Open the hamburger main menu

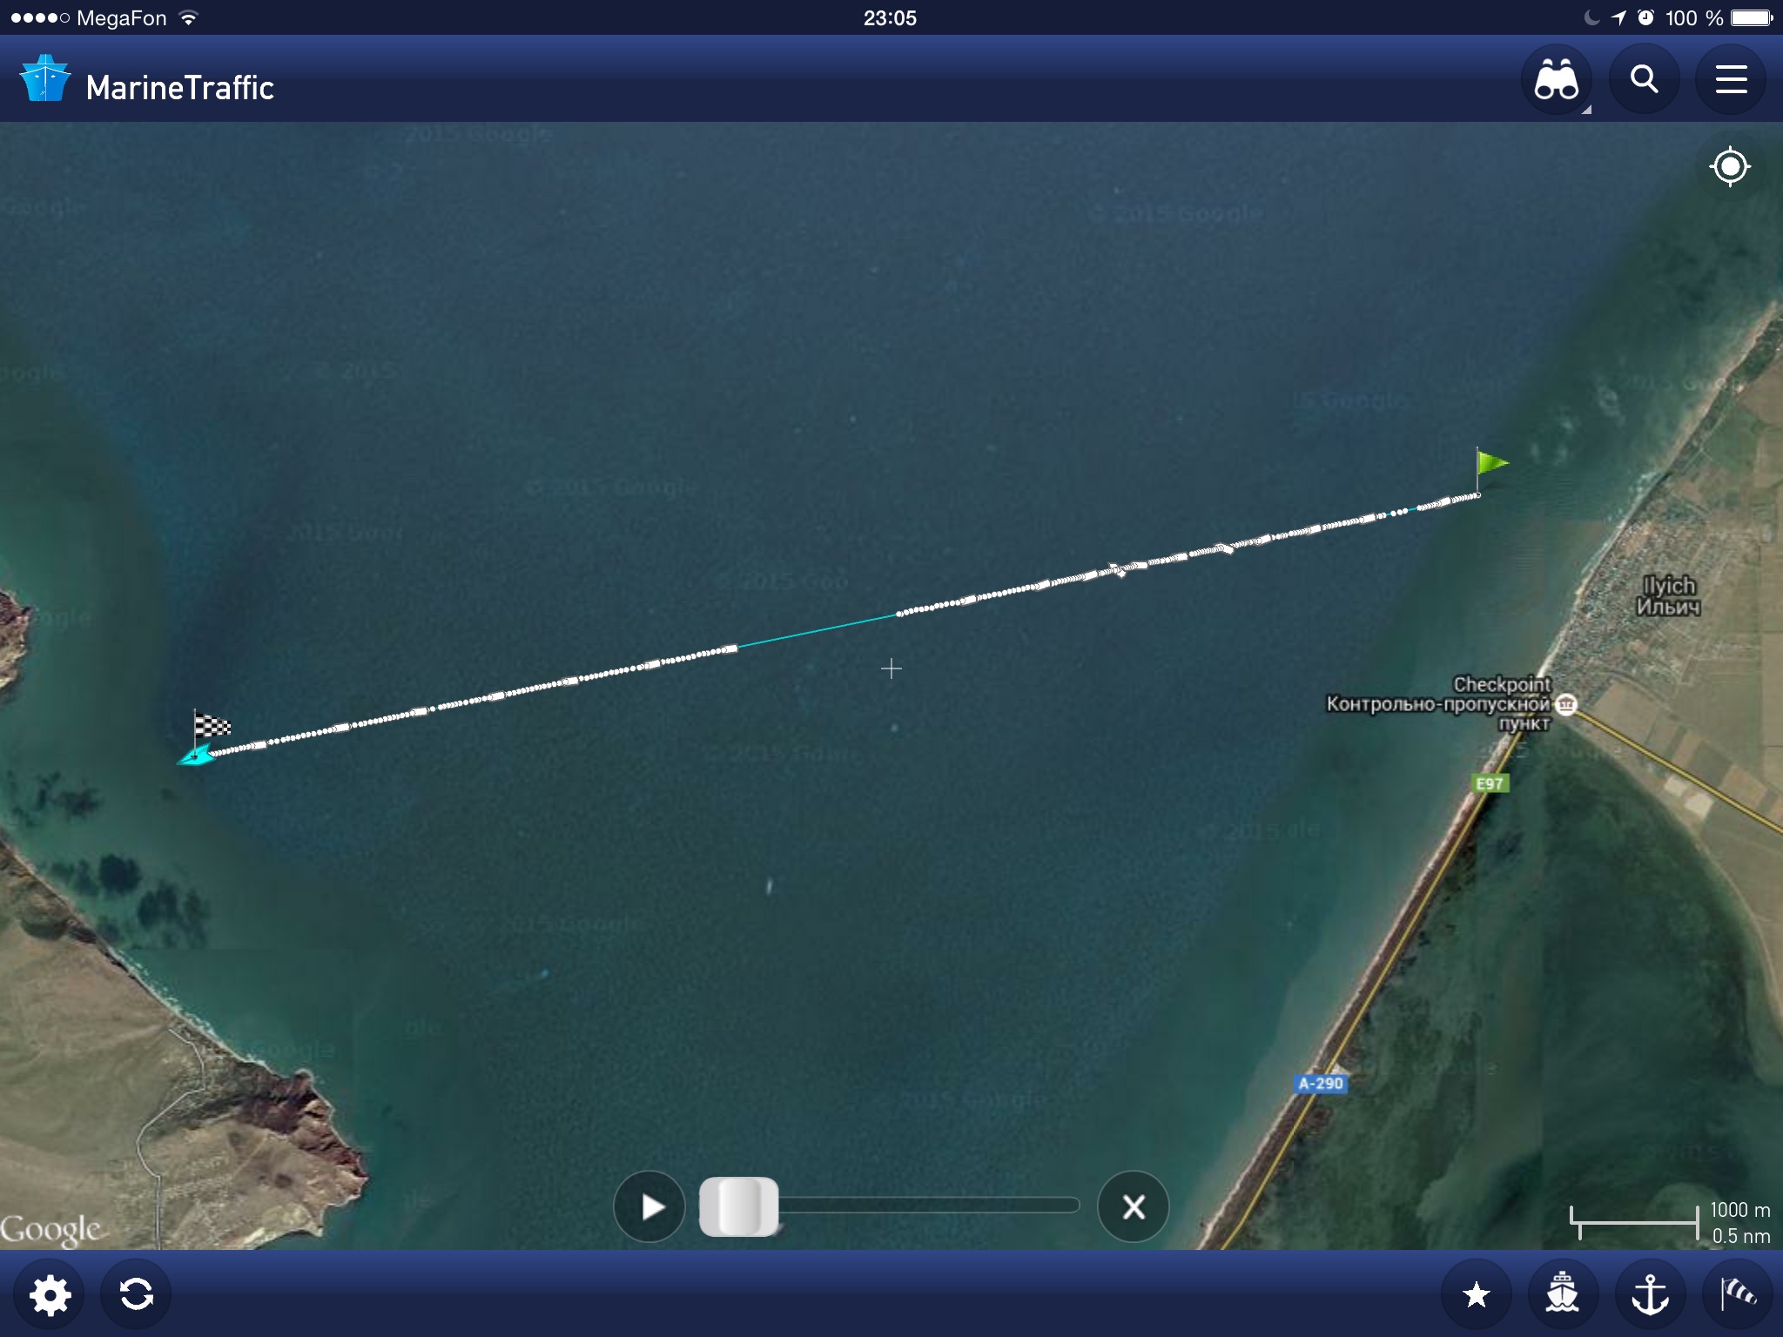1731,80
